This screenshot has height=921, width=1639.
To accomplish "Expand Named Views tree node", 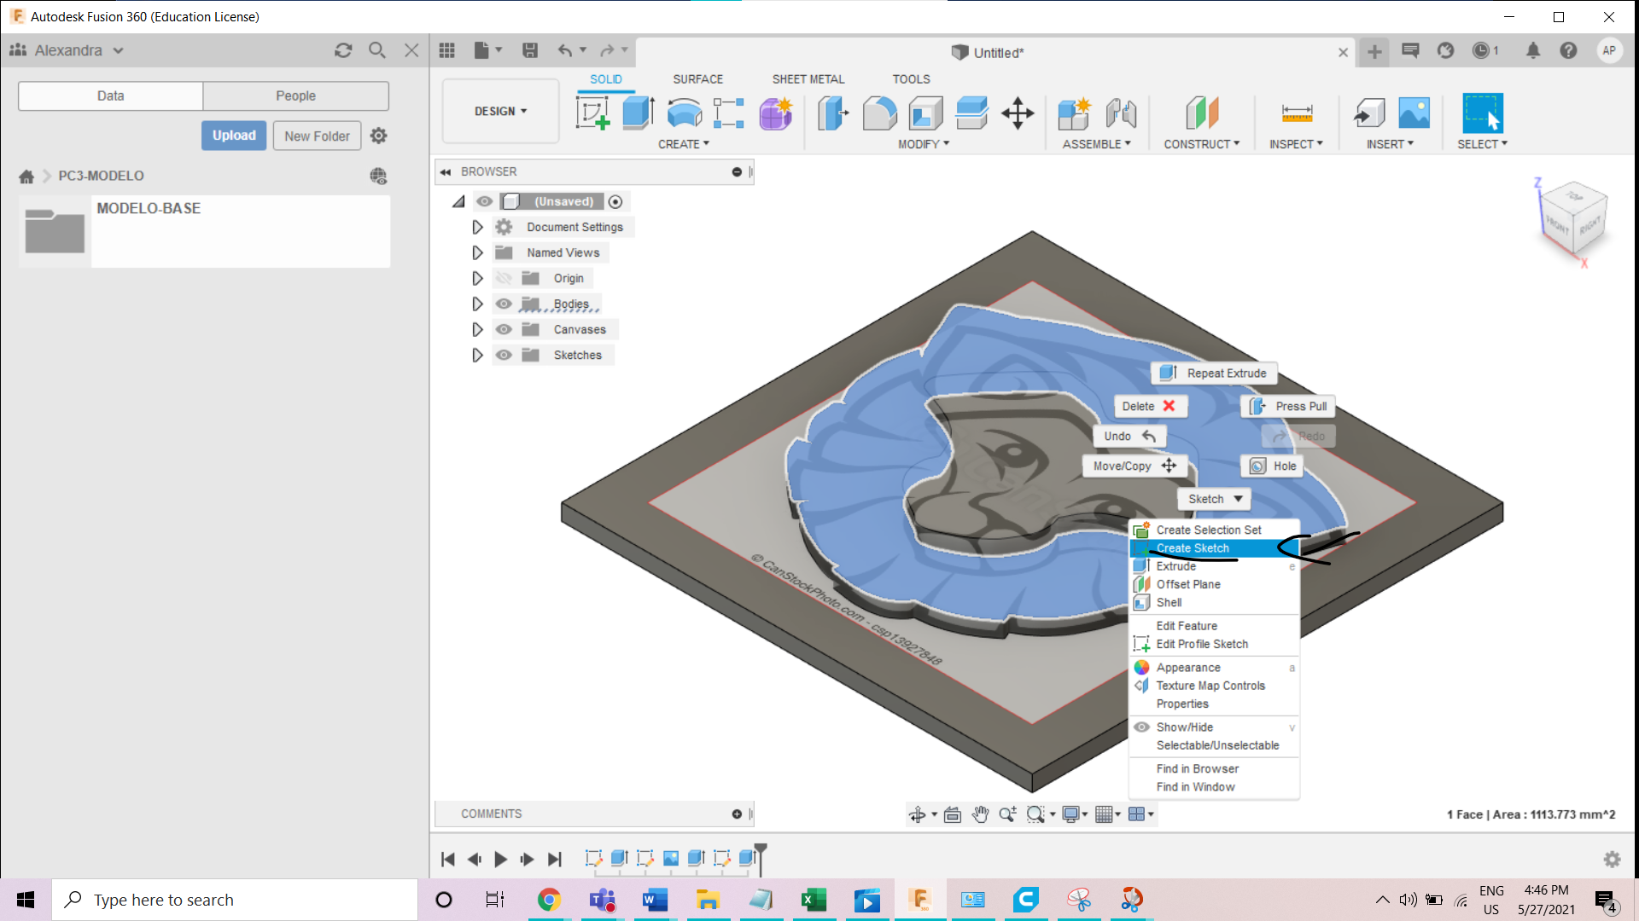I will point(477,252).
